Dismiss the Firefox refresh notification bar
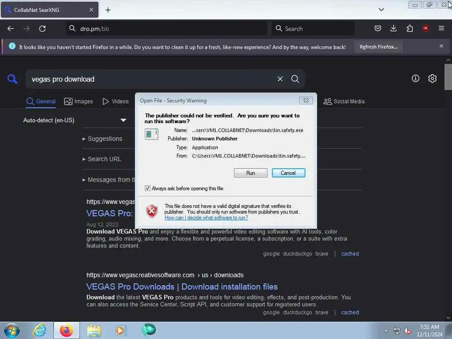The image size is (452, 339). pyautogui.click(x=441, y=46)
